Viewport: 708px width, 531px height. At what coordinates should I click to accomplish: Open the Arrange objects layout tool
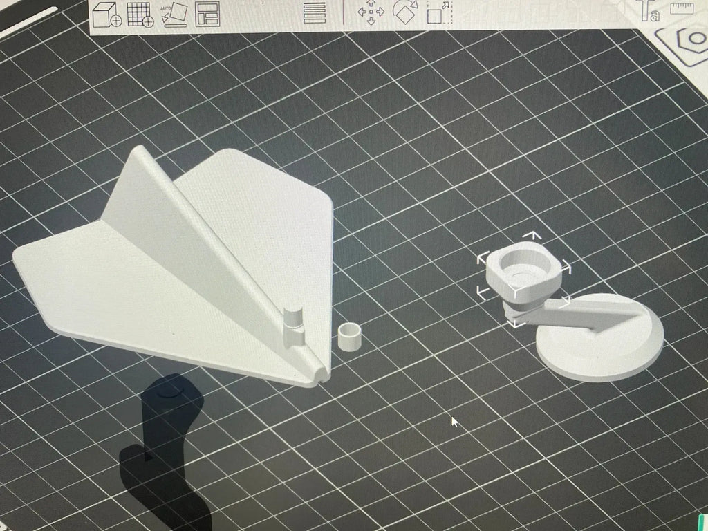point(207,14)
